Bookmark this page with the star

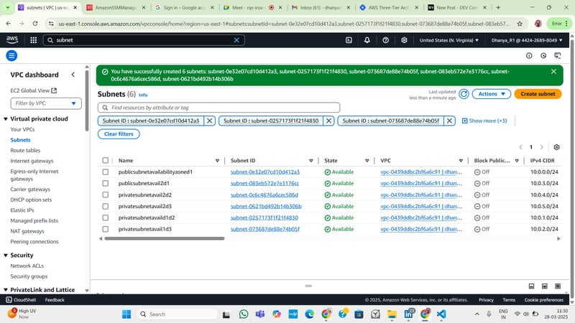coord(520,24)
